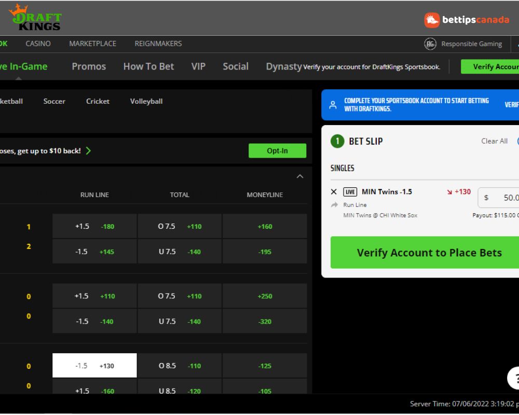Open promo details arrow next to $10 back
The width and height of the screenshot is (519, 415).
88,151
